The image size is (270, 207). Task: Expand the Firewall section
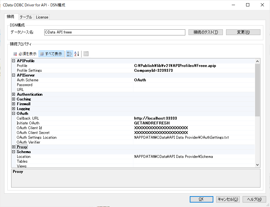coord(14,104)
